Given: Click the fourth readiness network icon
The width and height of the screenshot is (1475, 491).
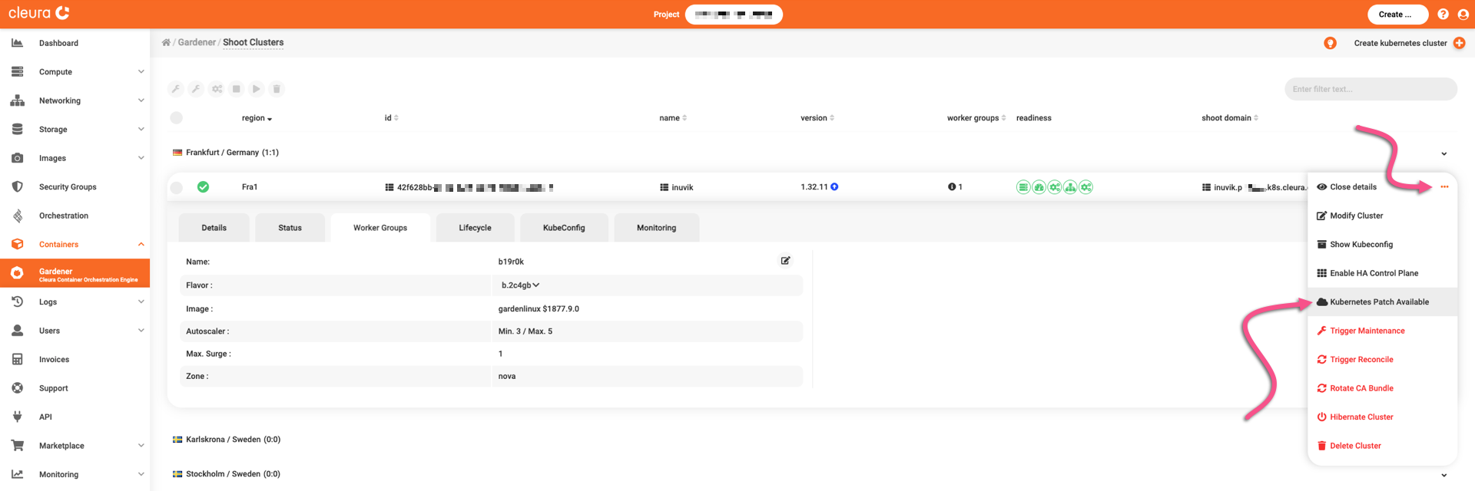Looking at the screenshot, I should pyautogui.click(x=1070, y=187).
